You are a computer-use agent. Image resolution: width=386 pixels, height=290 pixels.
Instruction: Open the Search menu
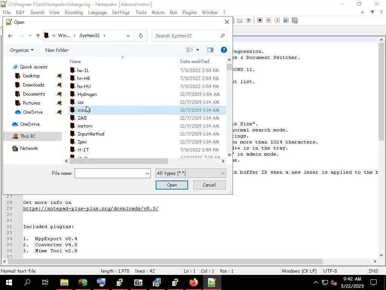pos(37,12)
